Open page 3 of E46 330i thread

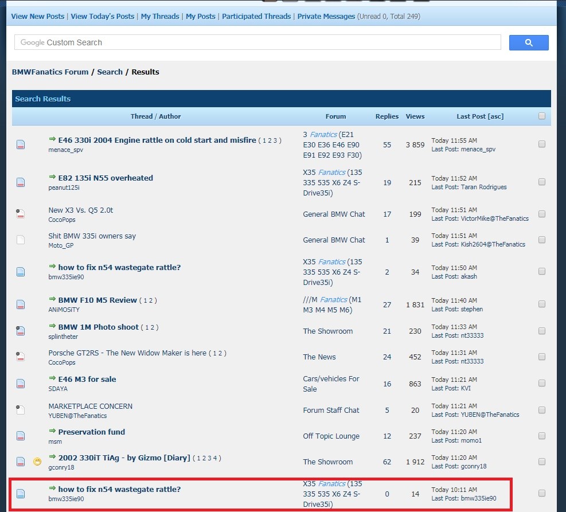click(x=275, y=140)
